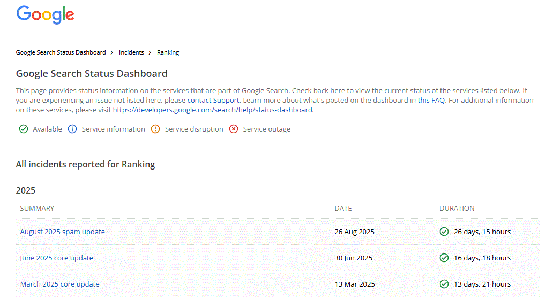553x308 pixels.
Task: Click the DURATION column header
Action: pos(457,209)
